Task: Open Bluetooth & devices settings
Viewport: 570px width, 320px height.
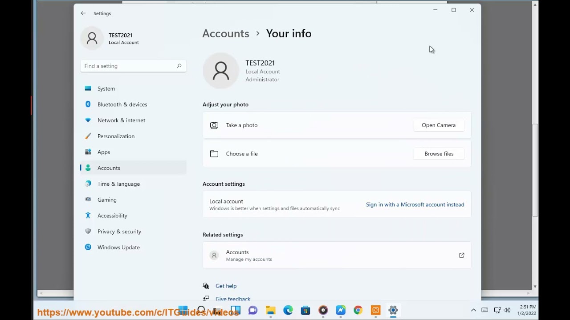Action: [x=133, y=104]
